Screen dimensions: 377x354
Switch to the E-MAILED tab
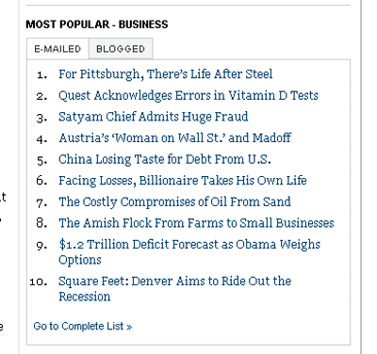[57, 49]
